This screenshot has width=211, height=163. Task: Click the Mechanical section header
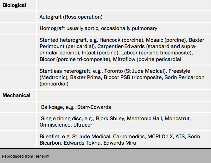pos(16,95)
